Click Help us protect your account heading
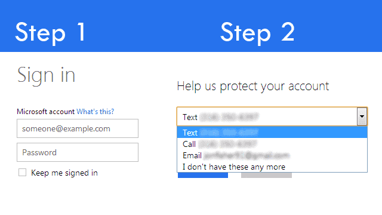Image resolution: width=382 pixels, height=215 pixels. pos(253,86)
